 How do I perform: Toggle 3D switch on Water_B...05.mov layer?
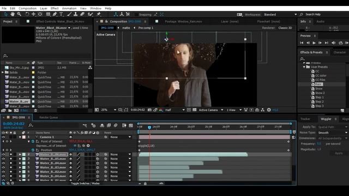[98, 158]
